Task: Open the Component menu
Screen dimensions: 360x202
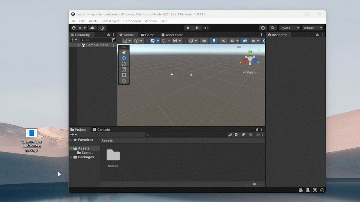Action: pos(132,21)
